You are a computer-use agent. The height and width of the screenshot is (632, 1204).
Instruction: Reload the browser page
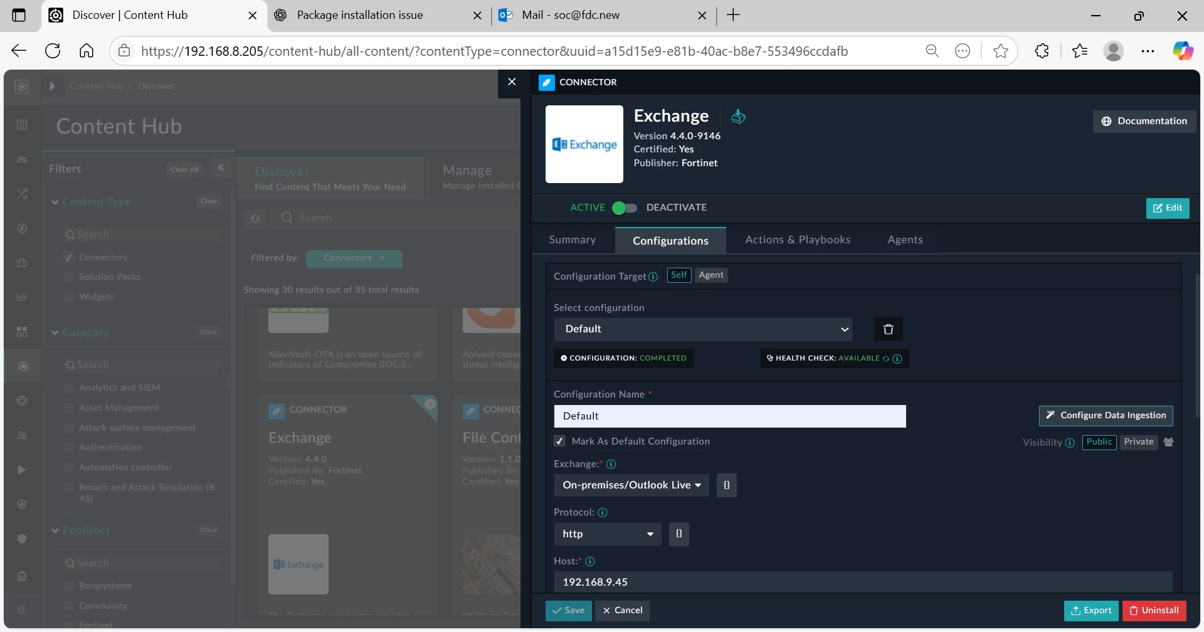53,51
